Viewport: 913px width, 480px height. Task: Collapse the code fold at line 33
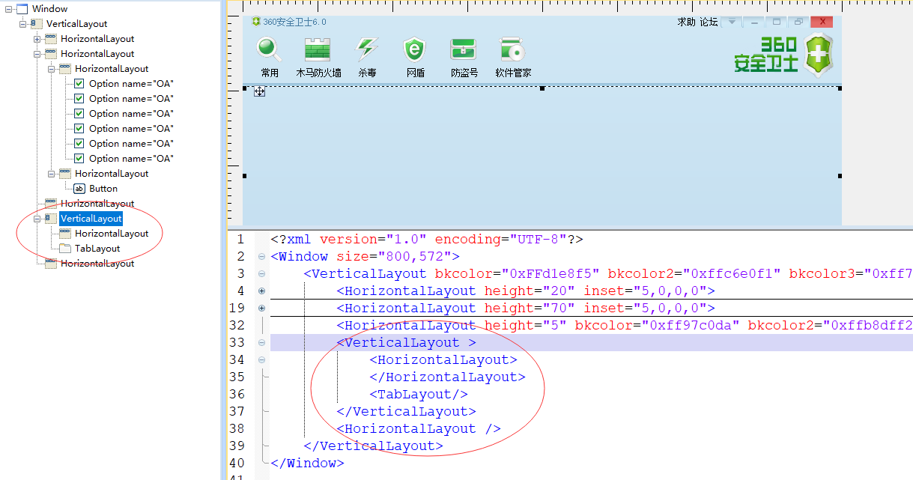click(x=261, y=342)
